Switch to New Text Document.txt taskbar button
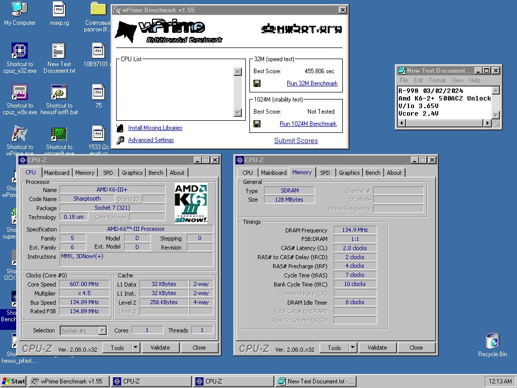This screenshot has width=517, height=388. point(316,381)
